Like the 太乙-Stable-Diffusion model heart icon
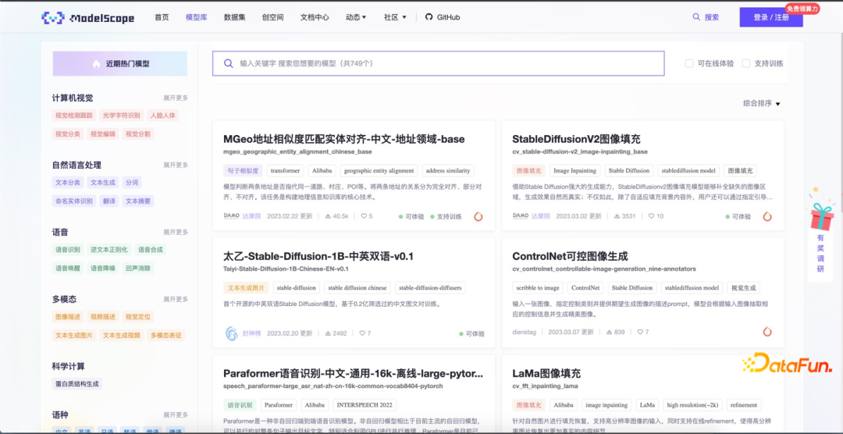The width and height of the screenshot is (843, 434). [362, 333]
